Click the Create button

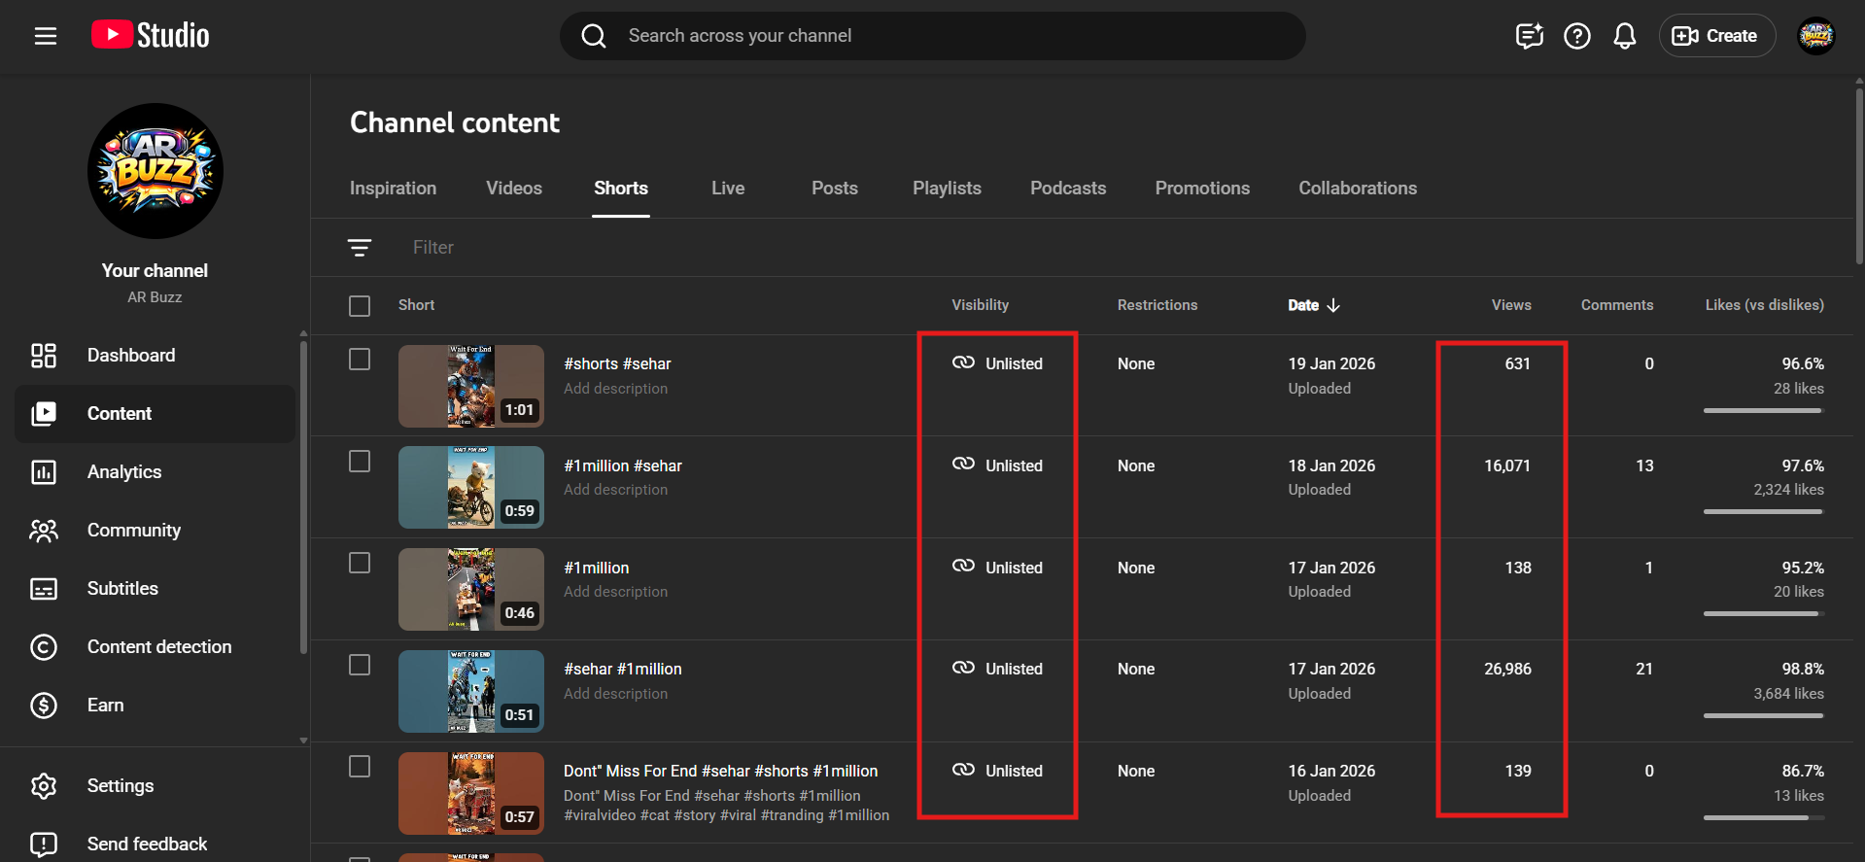point(1716,36)
